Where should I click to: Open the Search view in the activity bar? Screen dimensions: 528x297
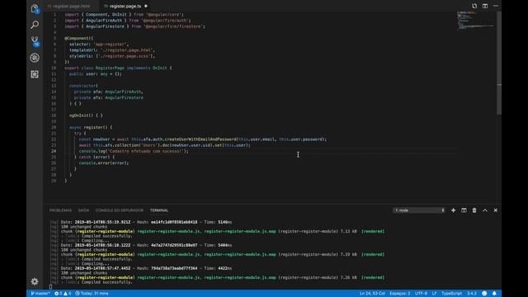35,25
